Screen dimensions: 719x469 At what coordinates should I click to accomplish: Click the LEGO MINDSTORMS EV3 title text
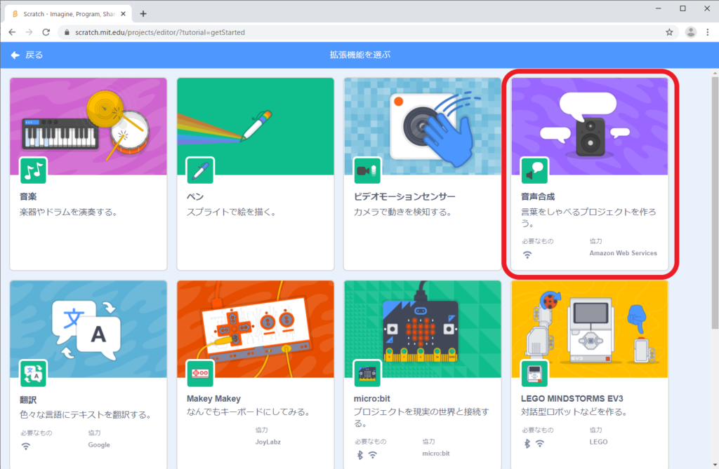coord(572,399)
